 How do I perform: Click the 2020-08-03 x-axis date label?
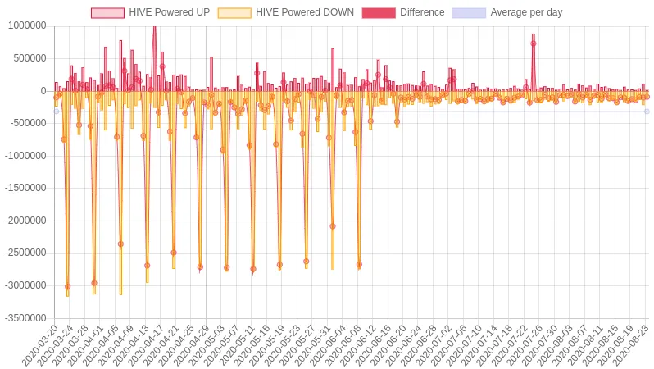coord(555,344)
